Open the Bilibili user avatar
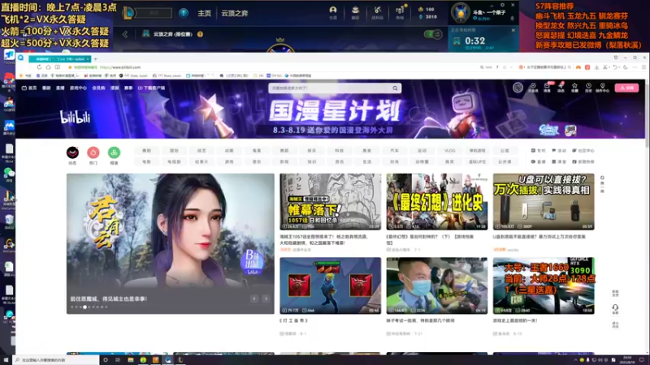This screenshot has width=650, height=365. 518,88
